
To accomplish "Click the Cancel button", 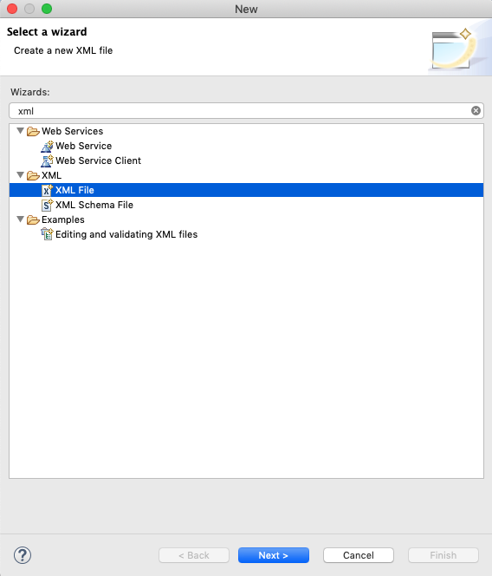I will (359, 555).
